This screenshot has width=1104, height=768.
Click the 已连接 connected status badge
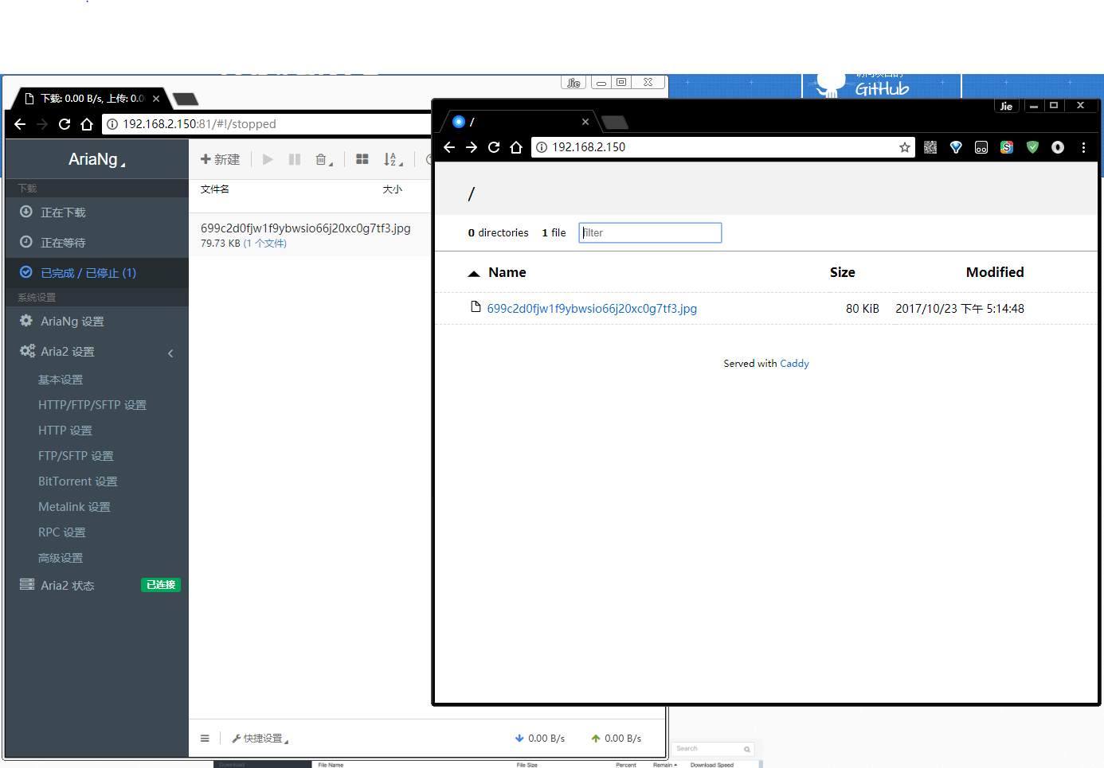pos(161,585)
